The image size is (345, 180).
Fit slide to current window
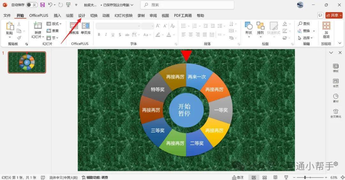coord(342,177)
